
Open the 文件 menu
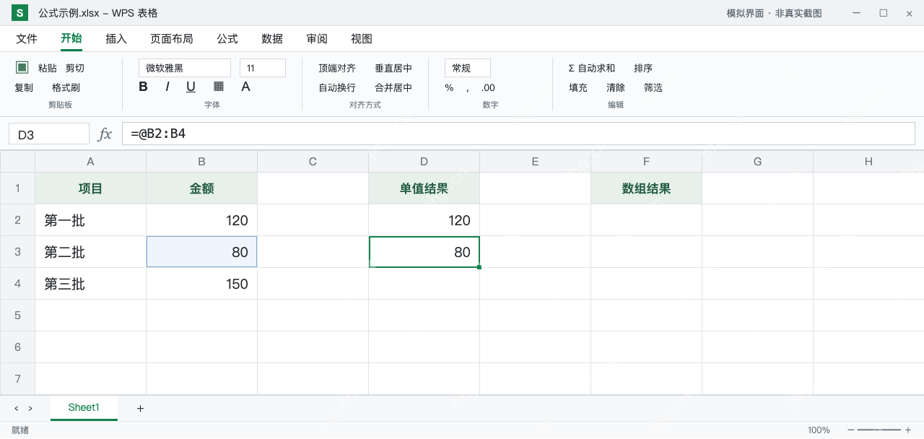[x=27, y=39]
